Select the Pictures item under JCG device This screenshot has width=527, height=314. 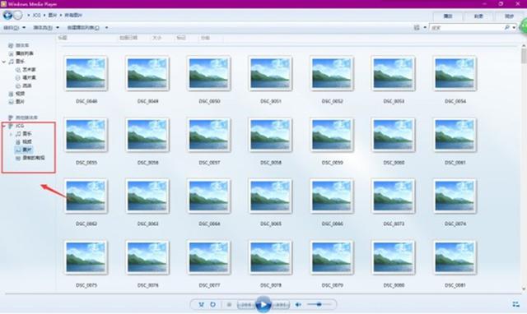[24, 150]
